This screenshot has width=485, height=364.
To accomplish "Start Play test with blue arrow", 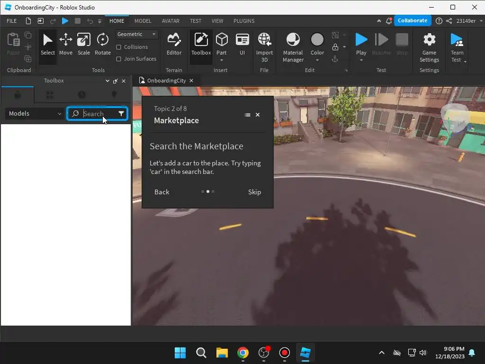I will (x=361, y=40).
